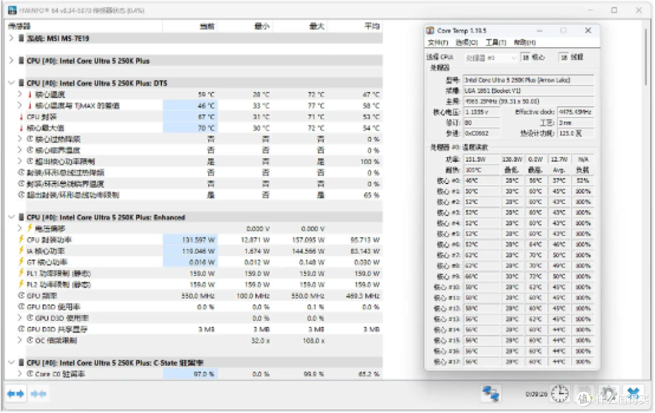Click the lightning icon on the PL2 功率限制 row
655x413 pixels.
pyautogui.click(x=21, y=285)
